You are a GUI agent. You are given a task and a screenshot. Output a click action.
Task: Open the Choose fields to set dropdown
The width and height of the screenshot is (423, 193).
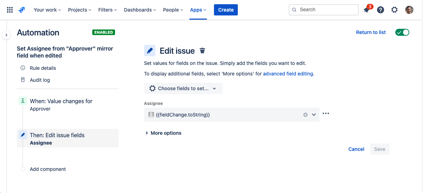183,88
